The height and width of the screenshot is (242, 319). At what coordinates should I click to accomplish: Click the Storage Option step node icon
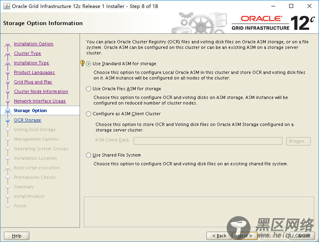pyautogui.click(x=8, y=111)
